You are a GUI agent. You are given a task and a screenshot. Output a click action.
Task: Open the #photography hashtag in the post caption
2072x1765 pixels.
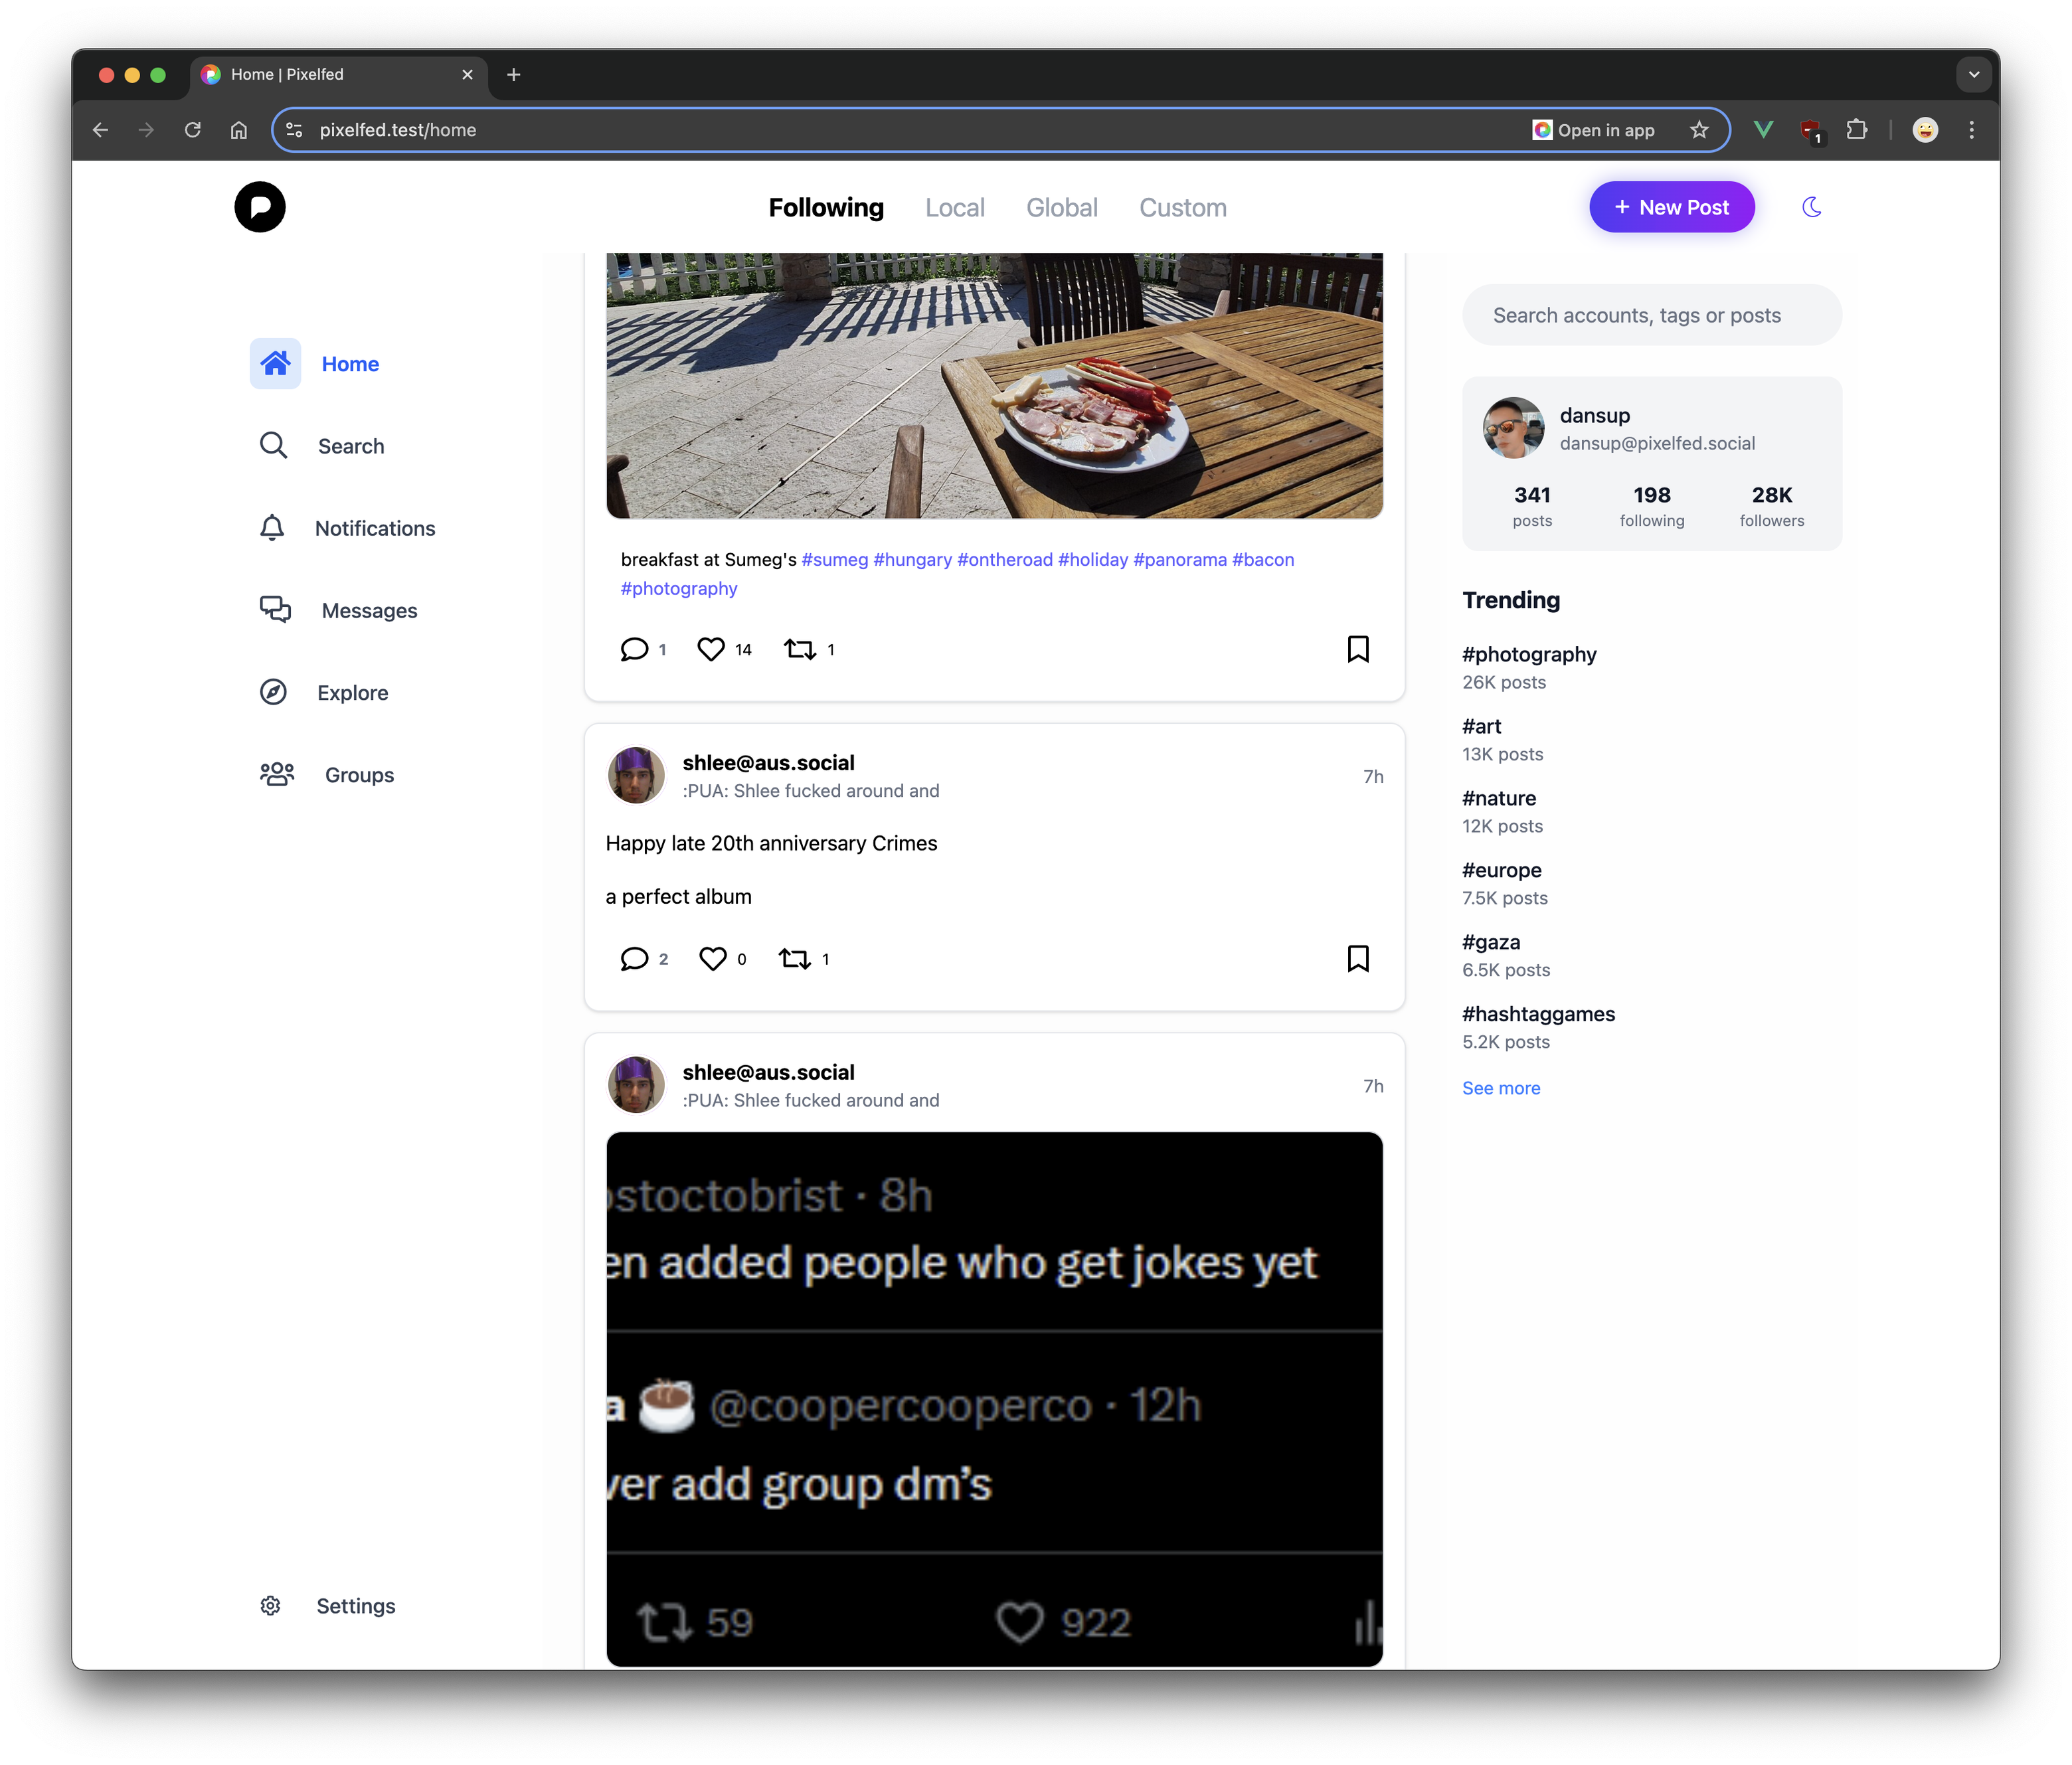tap(678, 588)
